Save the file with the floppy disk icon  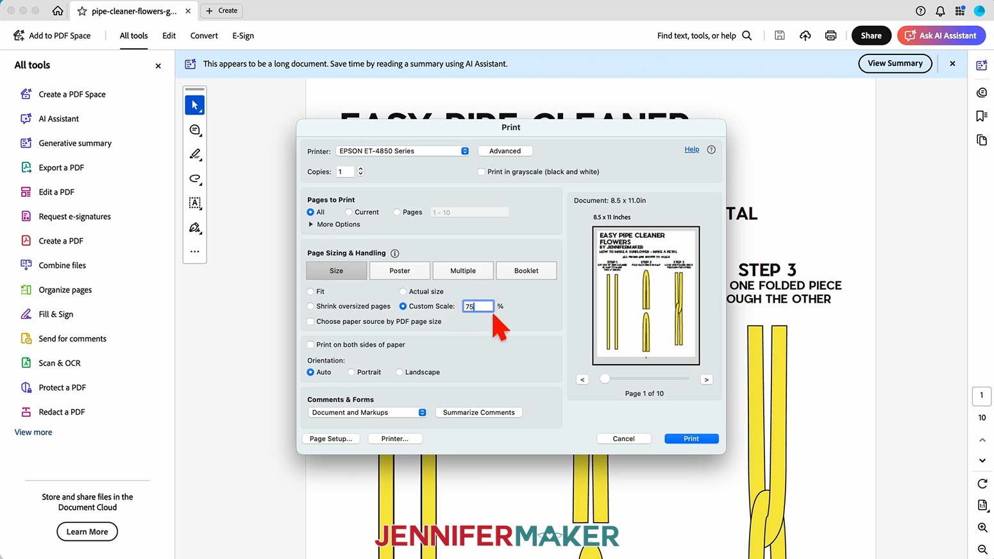(x=780, y=35)
